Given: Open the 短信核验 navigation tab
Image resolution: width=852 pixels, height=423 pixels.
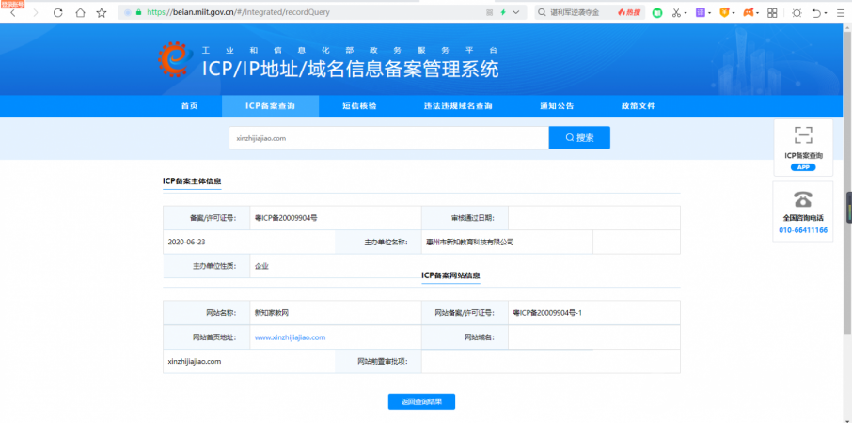Looking at the screenshot, I should [x=359, y=106].
